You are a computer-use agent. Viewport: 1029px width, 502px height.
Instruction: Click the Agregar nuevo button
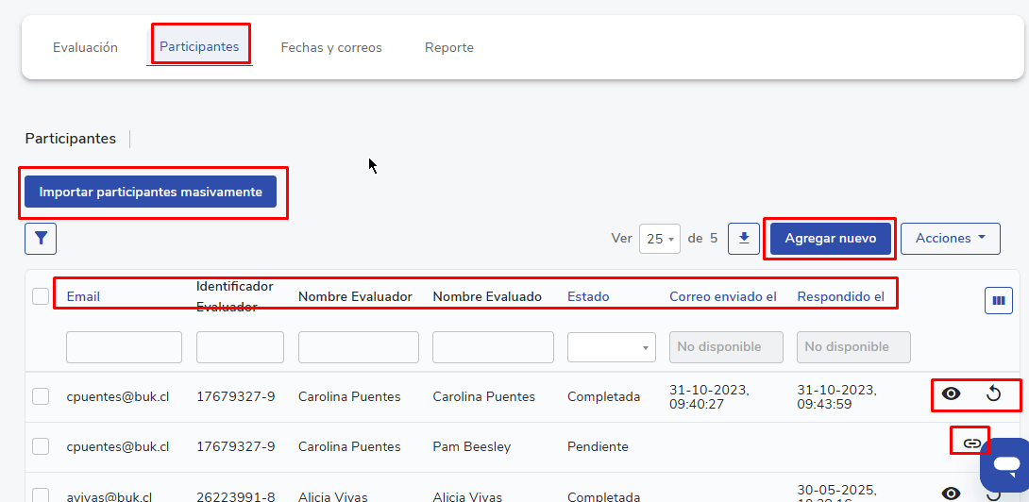[x=830, y=239]
